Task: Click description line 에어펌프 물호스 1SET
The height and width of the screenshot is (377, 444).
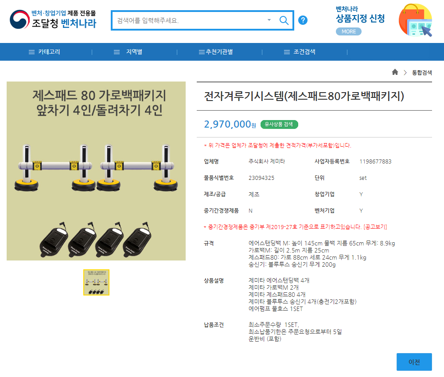Action: tap(276, 309)
